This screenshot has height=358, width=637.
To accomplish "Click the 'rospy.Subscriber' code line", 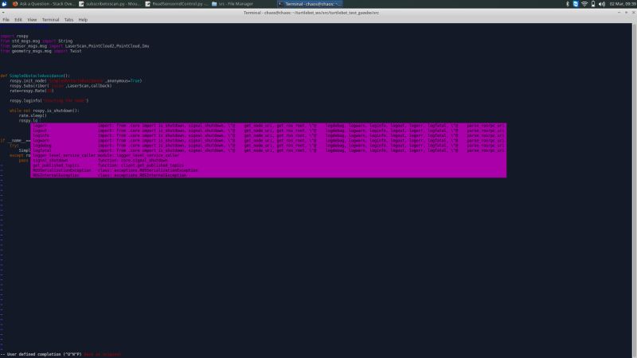I will coord(61,86).
